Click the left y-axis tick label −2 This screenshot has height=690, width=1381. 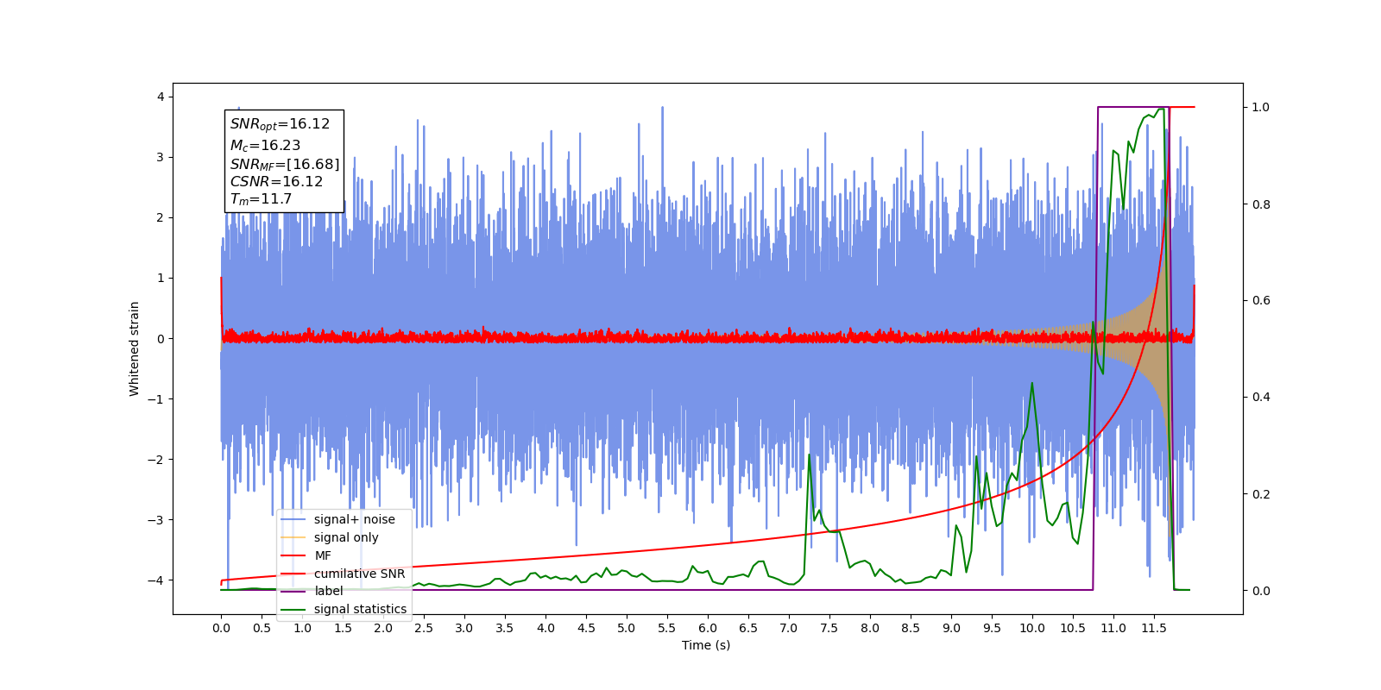[156, 459]
